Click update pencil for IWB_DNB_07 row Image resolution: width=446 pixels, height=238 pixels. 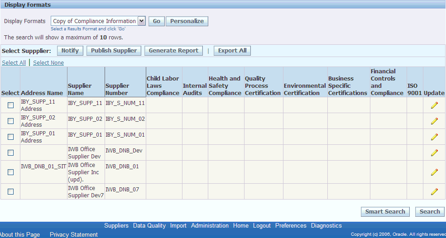click(x=434, y=192)
